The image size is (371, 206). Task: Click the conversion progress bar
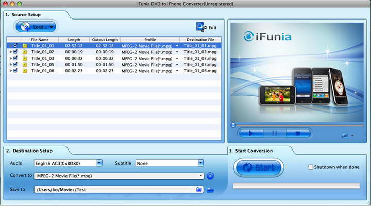(x=296, y=186)
